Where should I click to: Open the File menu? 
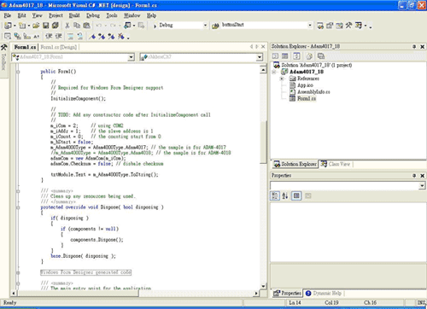pos(8,15)
